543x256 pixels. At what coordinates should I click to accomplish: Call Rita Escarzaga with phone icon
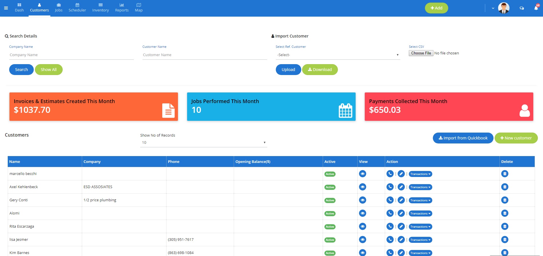click(x=390, y=227)
